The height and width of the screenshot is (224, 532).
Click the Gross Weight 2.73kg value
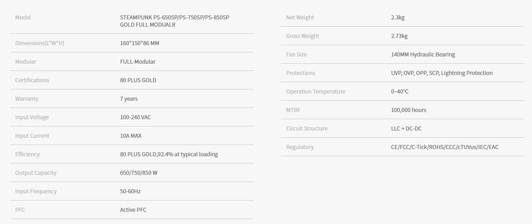pos(399,36)
